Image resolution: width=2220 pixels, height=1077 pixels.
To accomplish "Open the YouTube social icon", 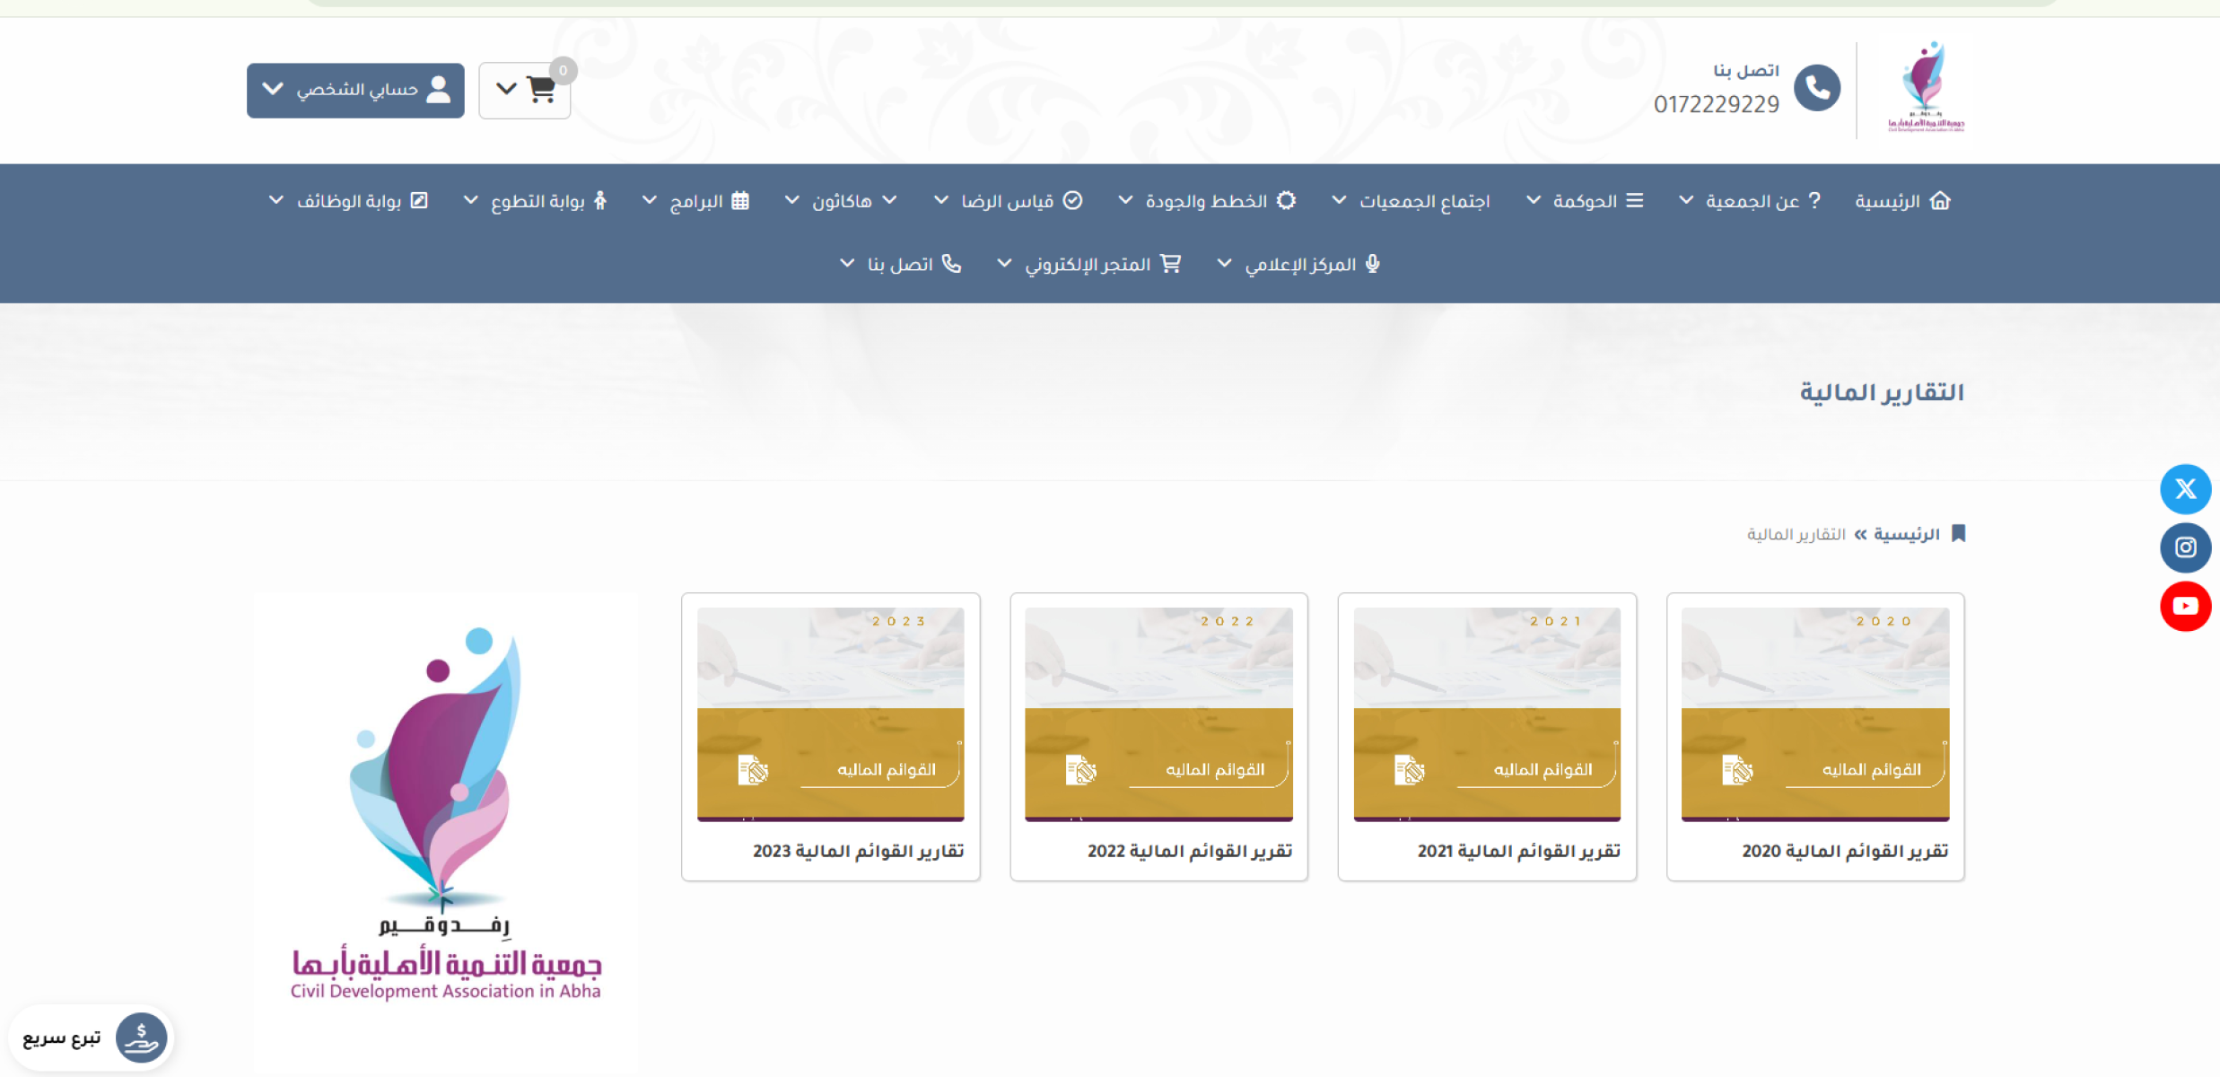I will click(2185, 606).
